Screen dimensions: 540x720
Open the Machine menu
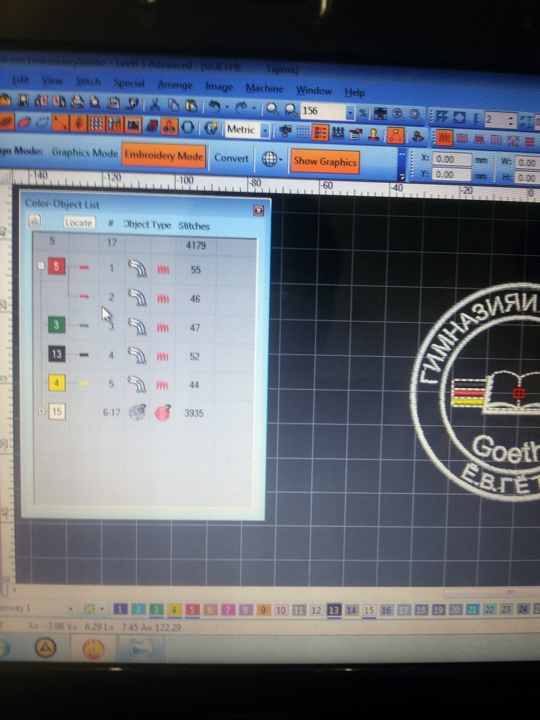point(265,89)
